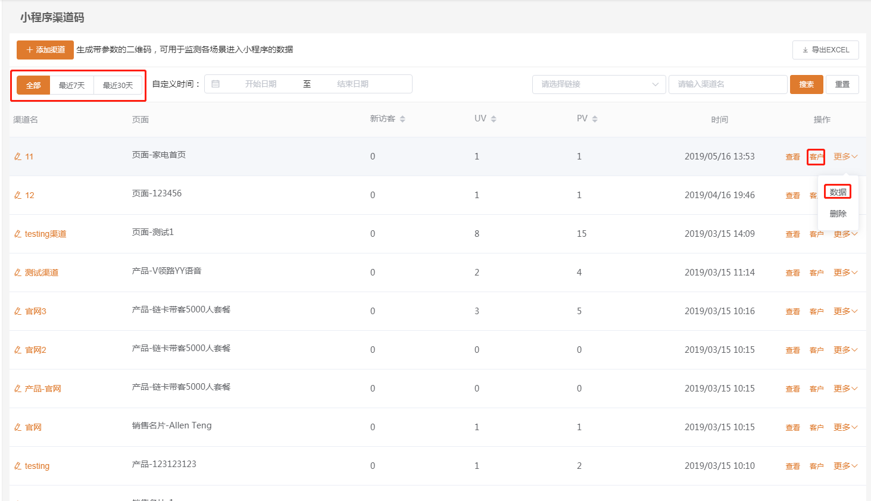Click 客户 link for channel 11
871x501 pixels.
tap(816, 157)
